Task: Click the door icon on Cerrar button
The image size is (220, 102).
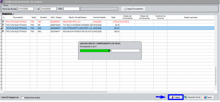Action: tap(205, 97)
